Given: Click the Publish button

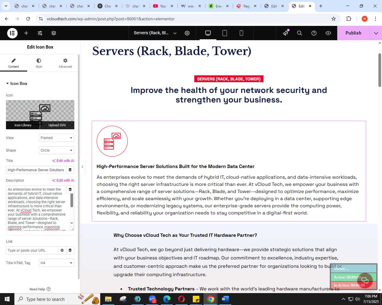Looking at the screenshot, I should (353, 33).
